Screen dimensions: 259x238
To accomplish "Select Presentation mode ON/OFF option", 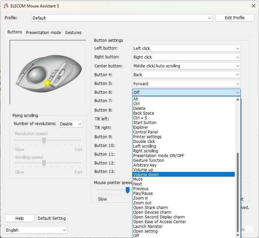I will [x=184, y=156].
